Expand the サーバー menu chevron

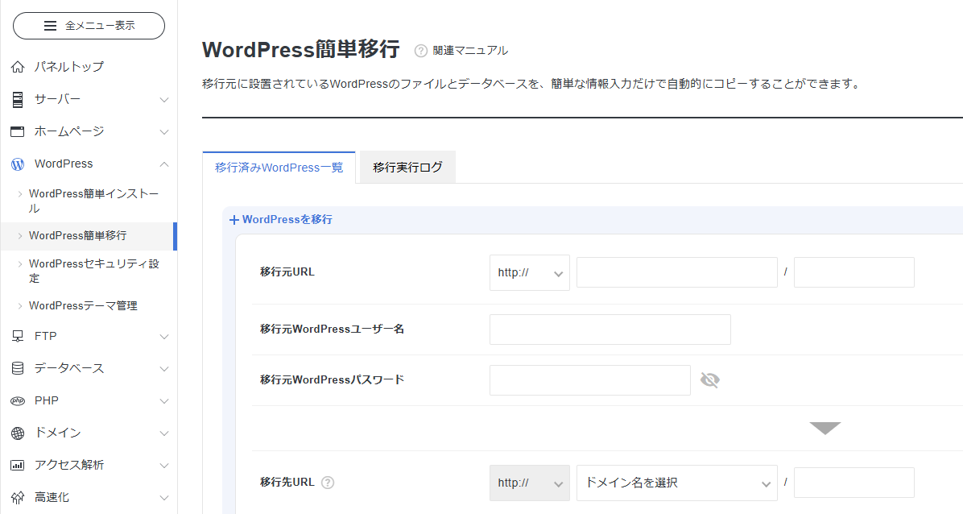pos(164,100)
